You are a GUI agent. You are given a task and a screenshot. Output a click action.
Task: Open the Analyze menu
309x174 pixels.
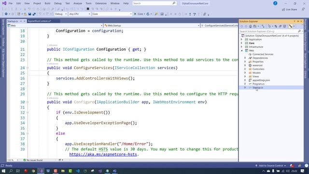click(78, 3)
